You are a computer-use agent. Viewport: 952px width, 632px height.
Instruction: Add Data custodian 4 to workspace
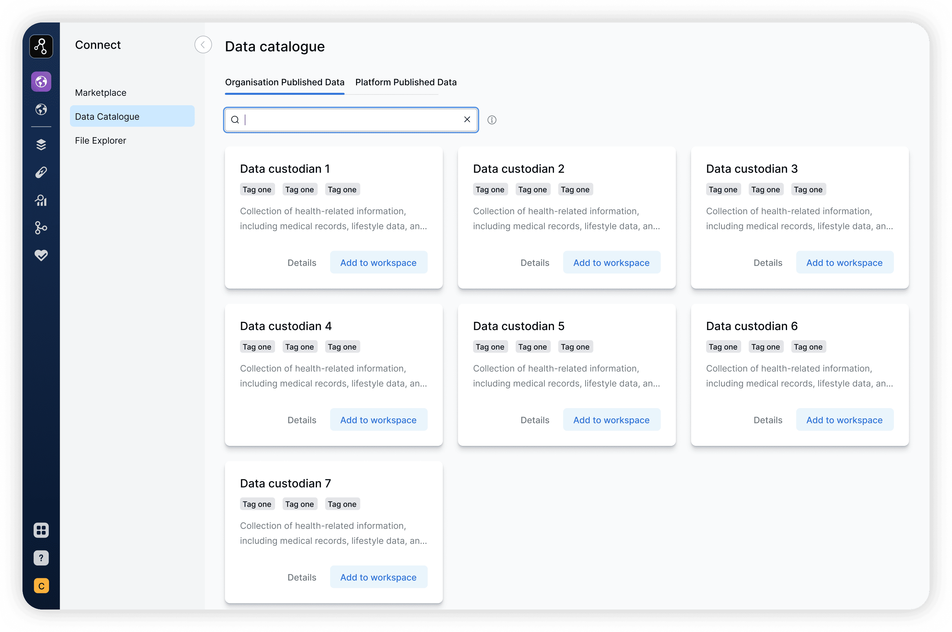pos(379,420)
